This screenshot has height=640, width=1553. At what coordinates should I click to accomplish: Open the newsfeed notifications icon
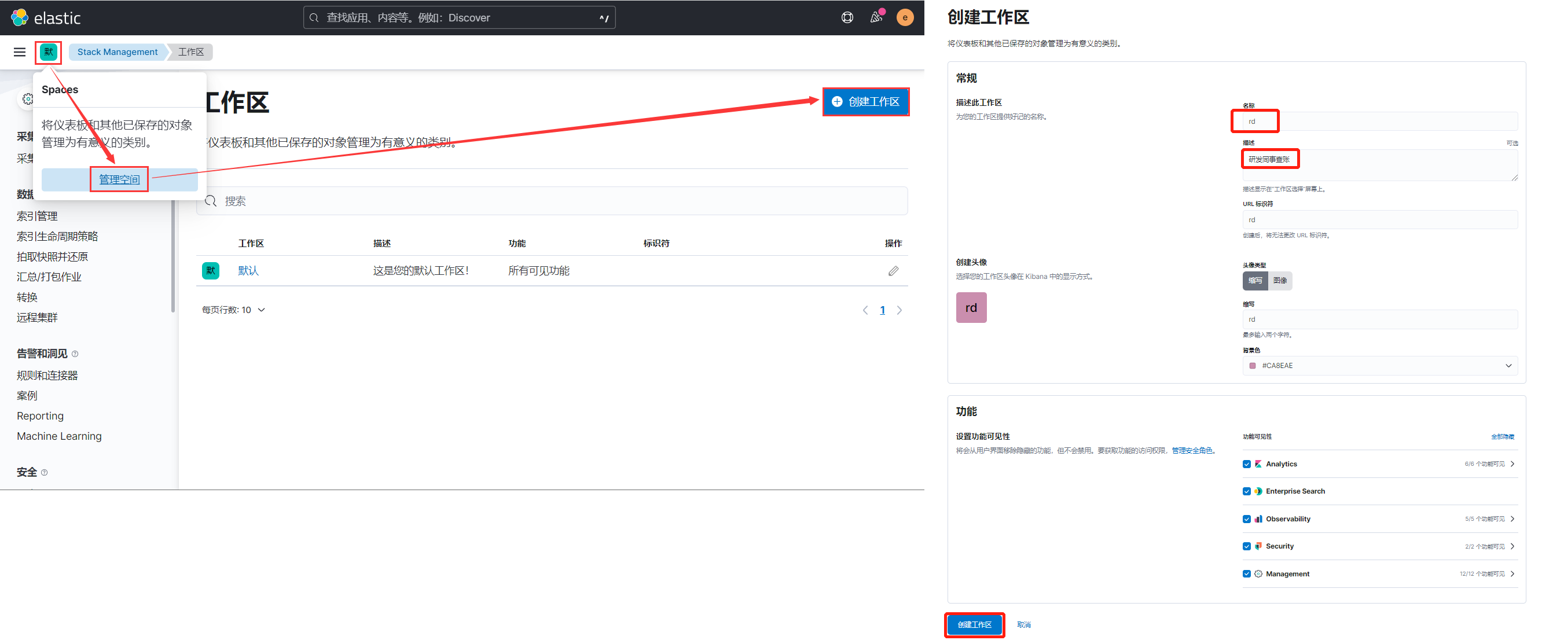coord(876,17)
